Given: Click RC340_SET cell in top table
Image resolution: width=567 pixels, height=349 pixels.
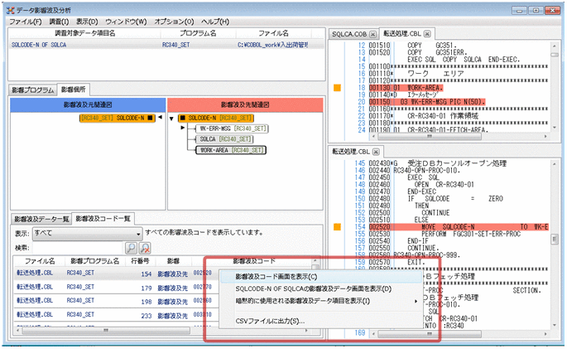Looking at the screenshot, I should pyautogui.click(x=175, y=45).
